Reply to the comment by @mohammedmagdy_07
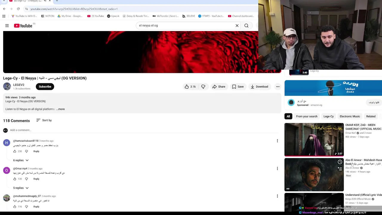382x215 pixels. [x=36, y=207]
